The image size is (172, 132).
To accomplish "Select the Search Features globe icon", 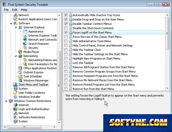I will point(25,44).
